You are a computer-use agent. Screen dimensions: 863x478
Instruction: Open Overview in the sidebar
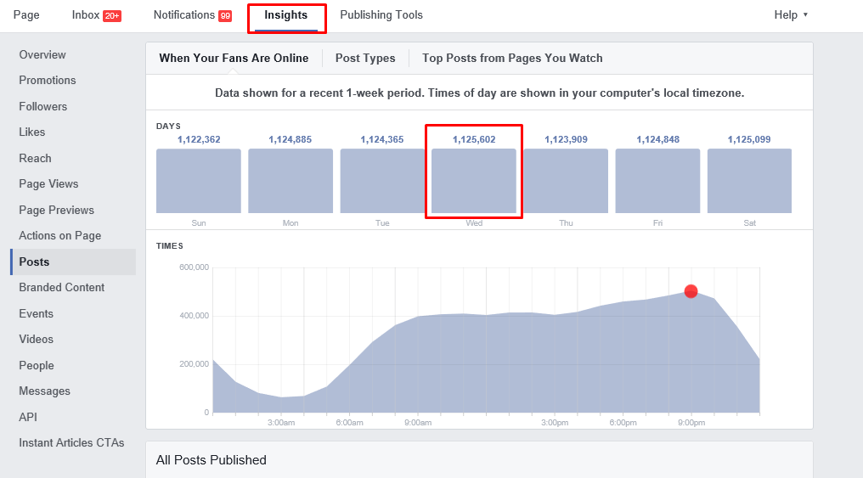tap(42, 55)
